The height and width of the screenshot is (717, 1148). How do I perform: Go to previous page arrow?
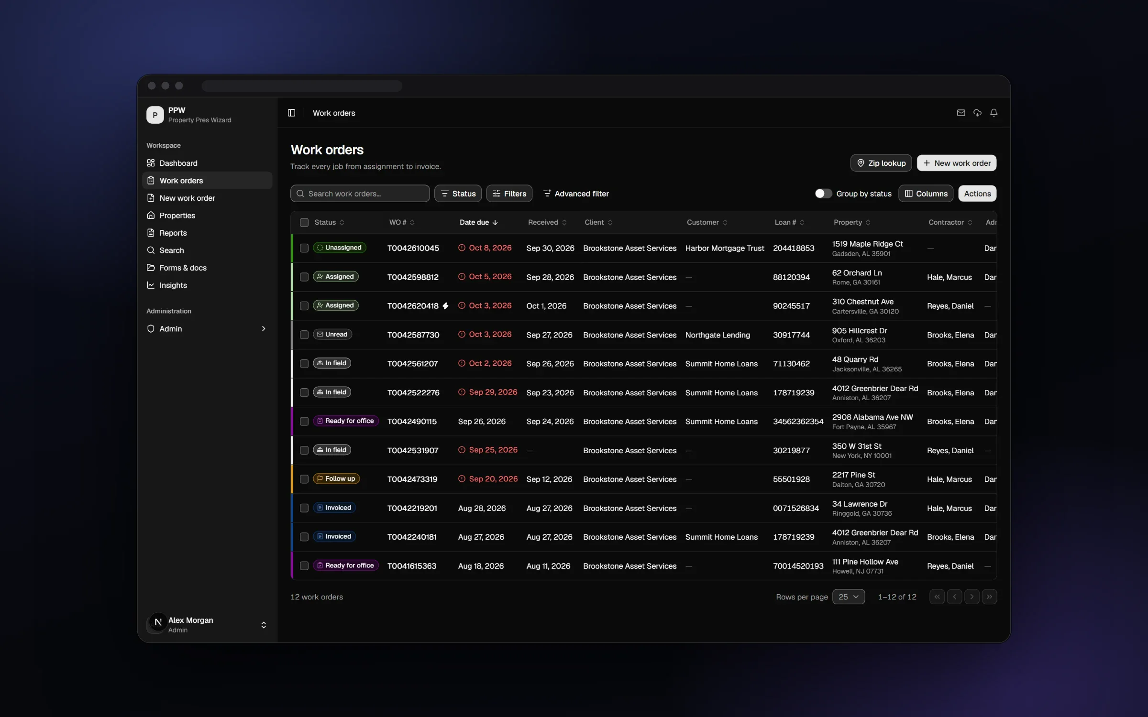pos(954,597)
